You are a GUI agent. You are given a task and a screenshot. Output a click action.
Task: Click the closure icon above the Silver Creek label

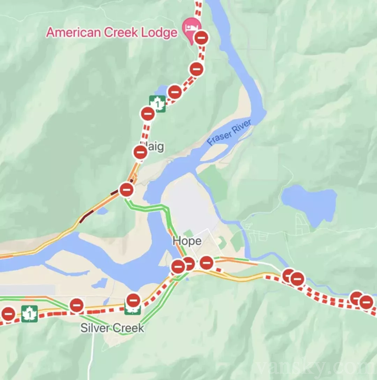[77, 306]
